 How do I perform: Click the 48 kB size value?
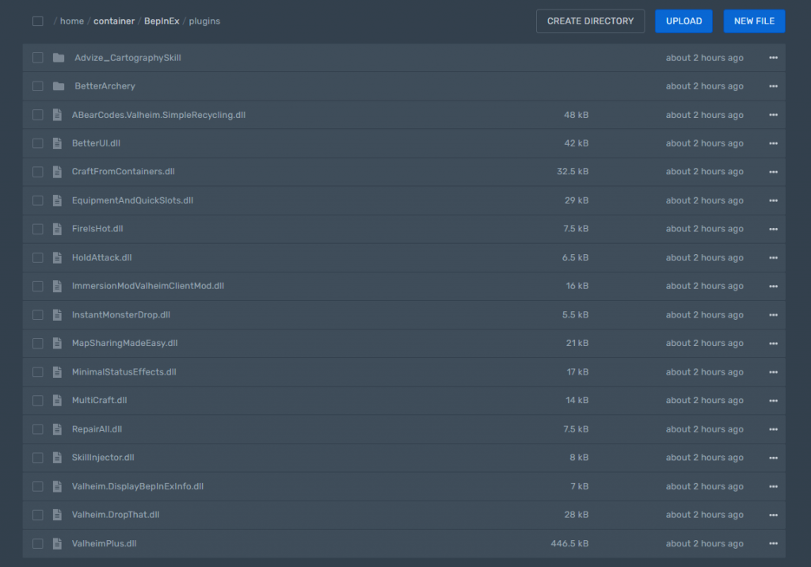click(x=577, y=115)
